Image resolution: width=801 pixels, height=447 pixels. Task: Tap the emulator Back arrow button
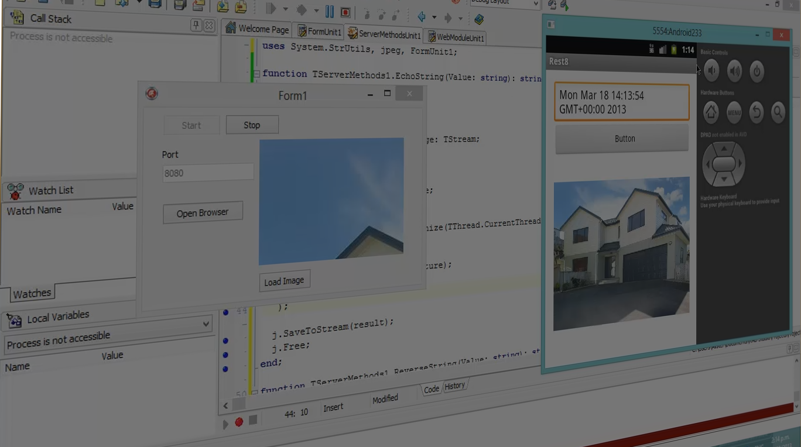click(x=756, y=112)
